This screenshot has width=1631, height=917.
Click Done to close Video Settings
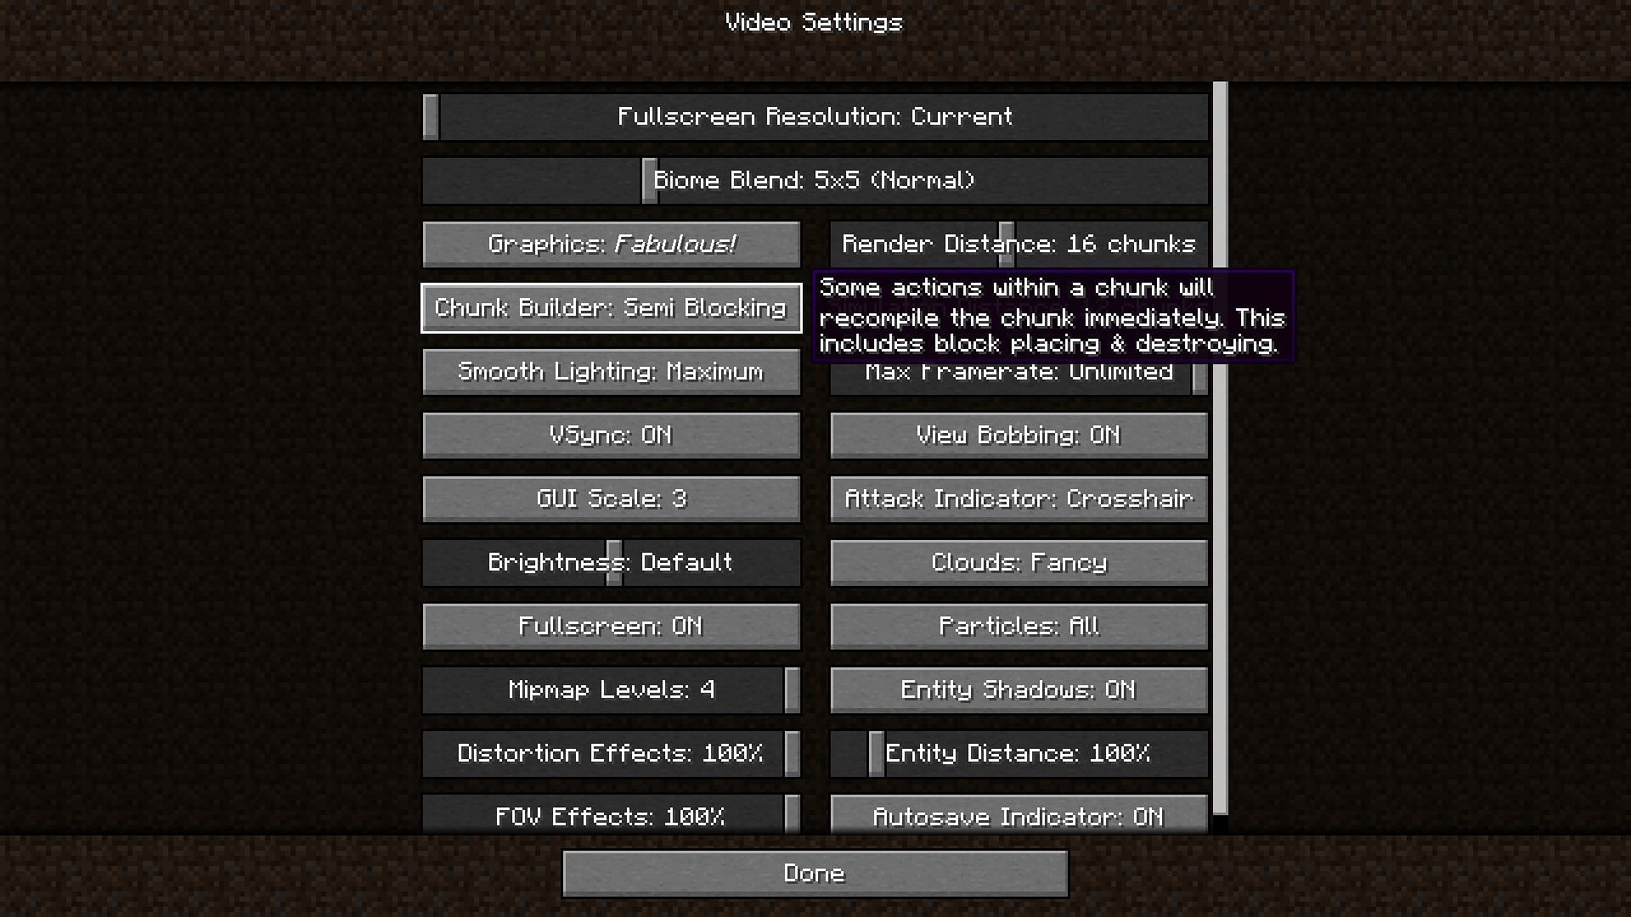click(x=815, y=874)
